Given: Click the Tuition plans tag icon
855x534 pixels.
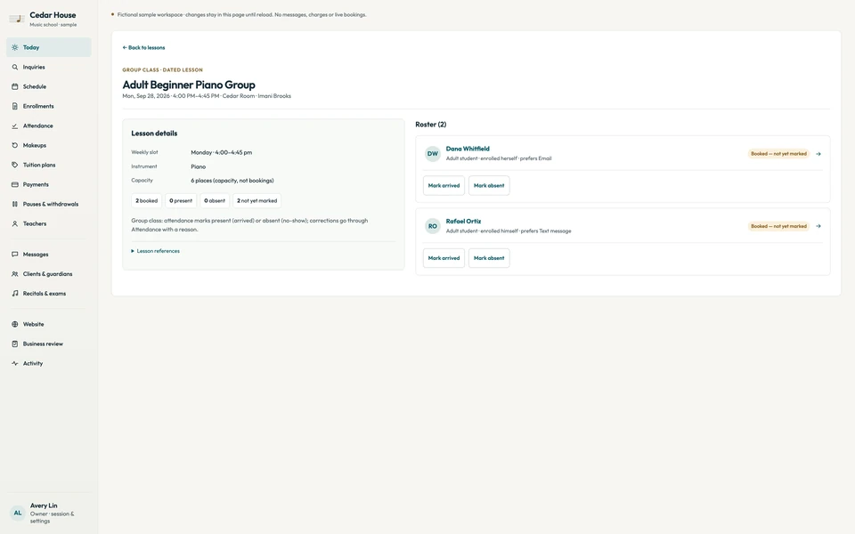Looking at the screenshot, I should pos(15,166).
